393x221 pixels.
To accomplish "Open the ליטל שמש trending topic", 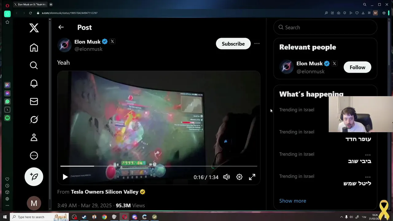I will (357, 184).
